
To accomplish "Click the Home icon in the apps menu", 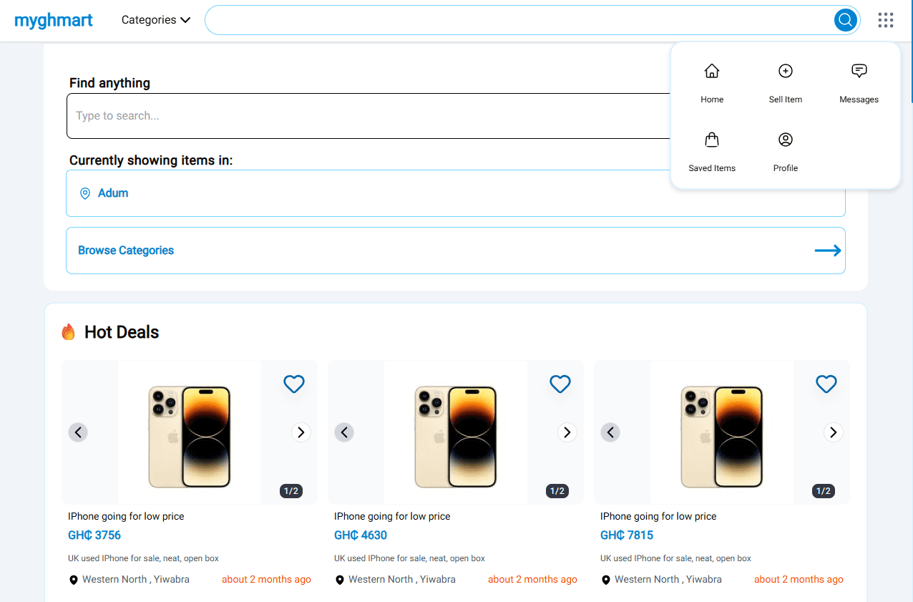I will point(711,72).
